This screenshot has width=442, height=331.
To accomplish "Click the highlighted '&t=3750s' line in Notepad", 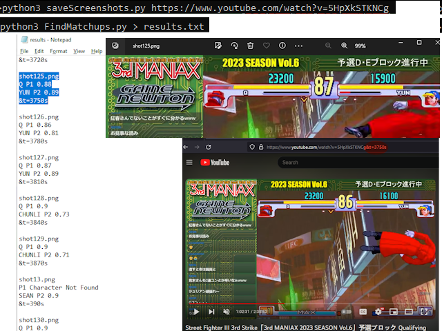I will pos(33,101).
